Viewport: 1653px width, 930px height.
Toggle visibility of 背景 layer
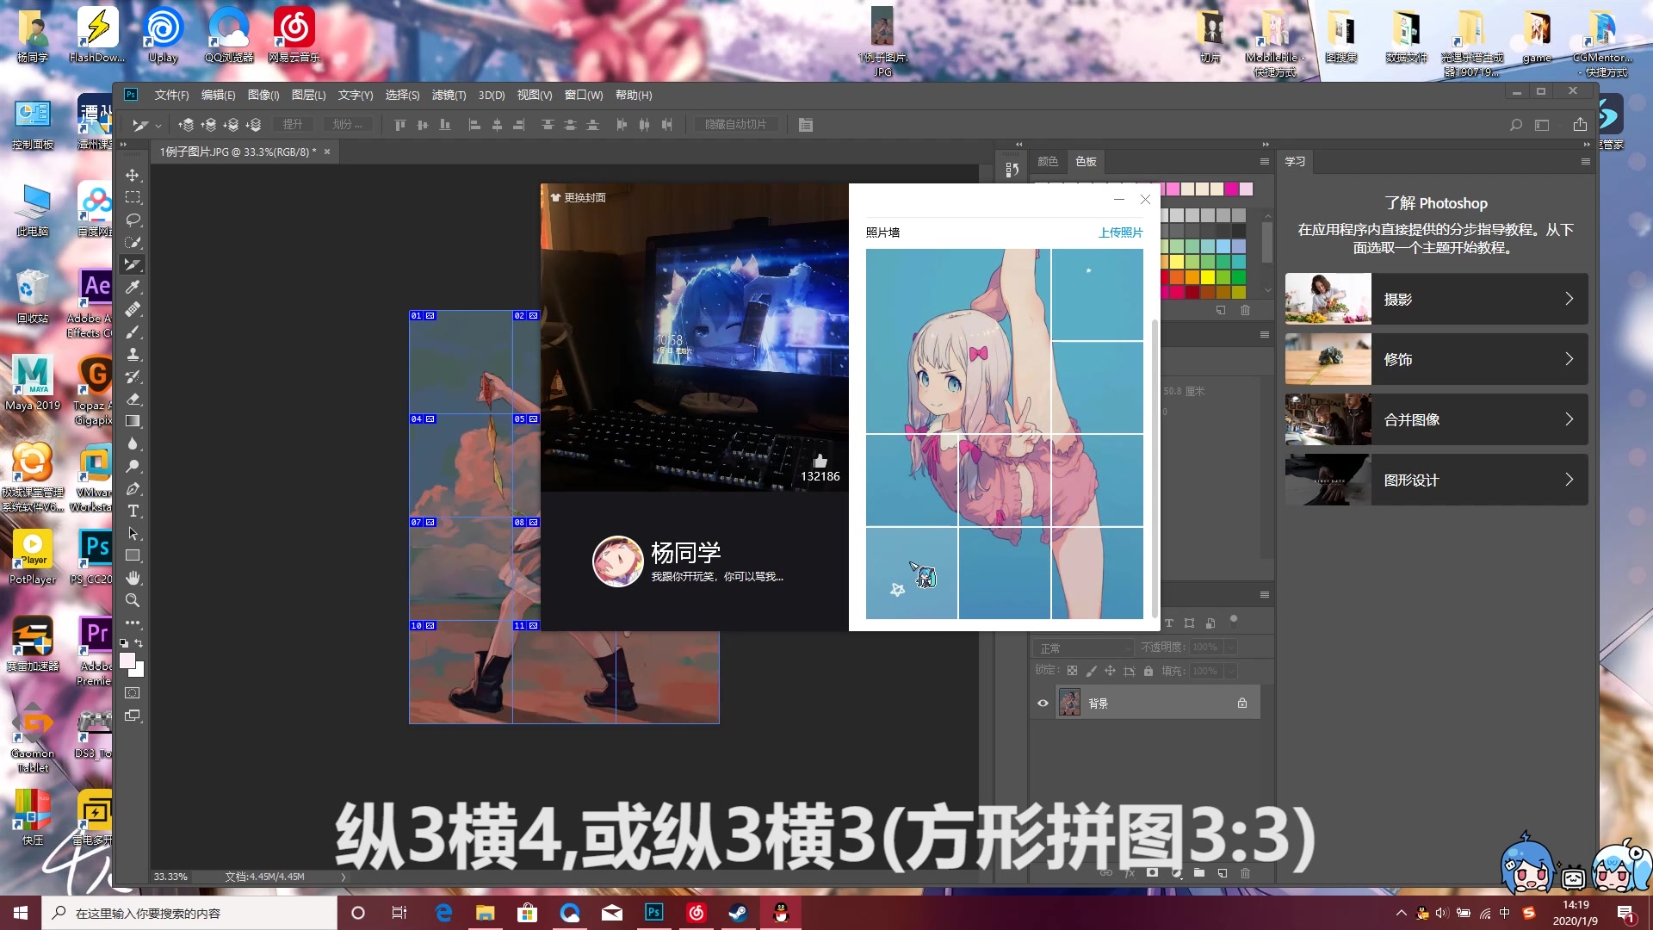[1043, 703]
